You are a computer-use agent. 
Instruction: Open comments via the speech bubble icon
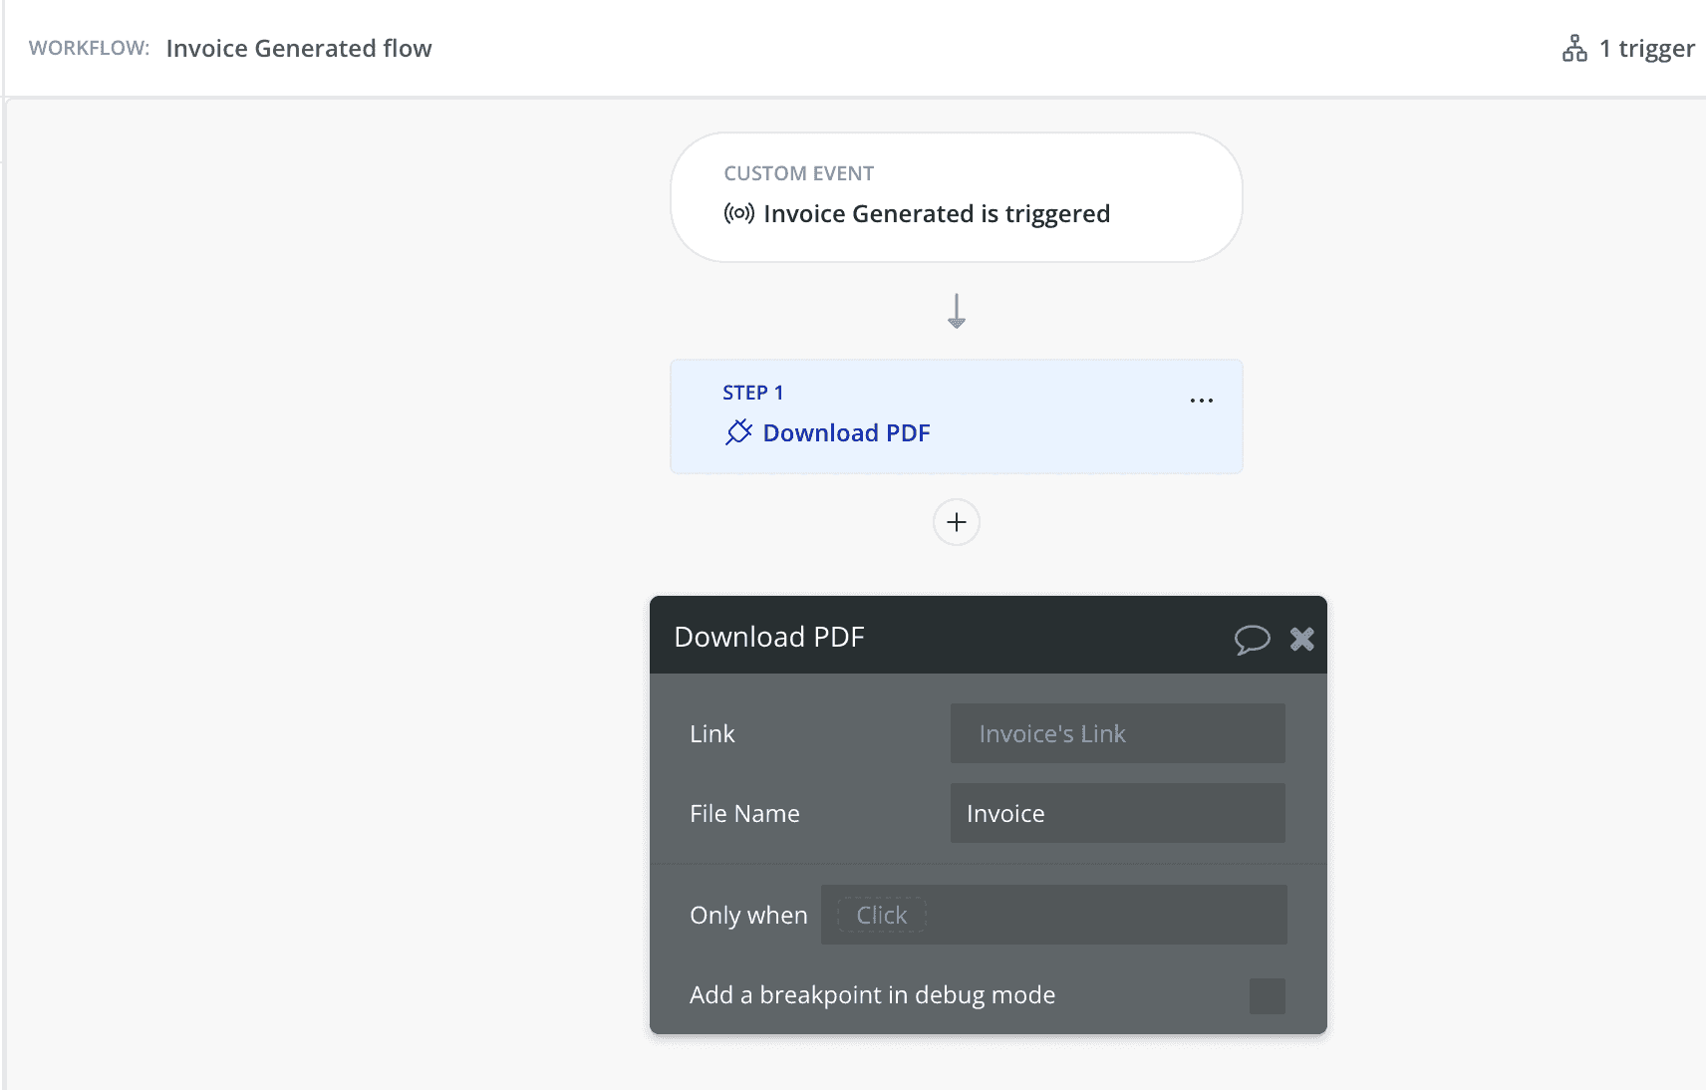pos(1252,639)
